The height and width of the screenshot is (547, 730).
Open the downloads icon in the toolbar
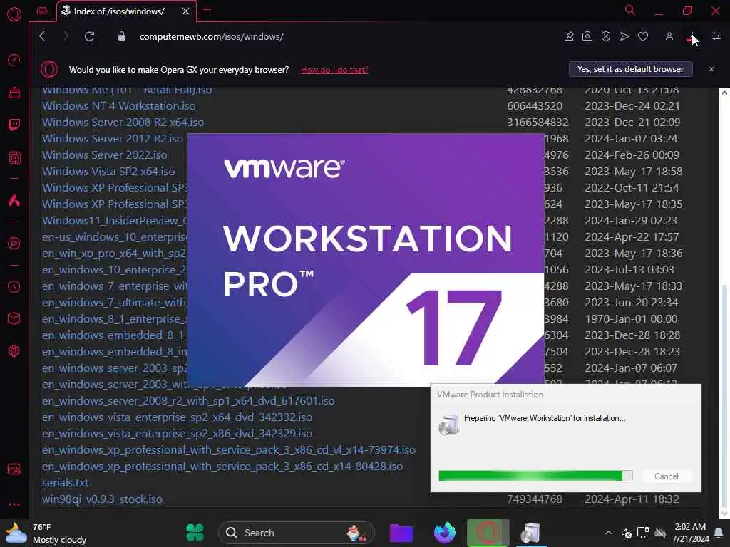pos(692,37)
